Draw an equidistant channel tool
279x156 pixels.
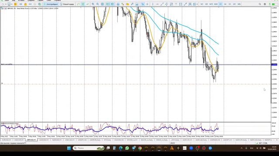[x=167, y=4]
